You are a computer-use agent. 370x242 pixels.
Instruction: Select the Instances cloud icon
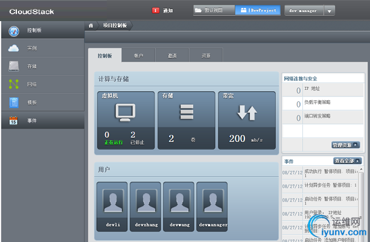pos(13,48)
